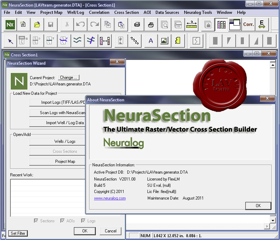Open the Correlation menu

tap(99, 12)
